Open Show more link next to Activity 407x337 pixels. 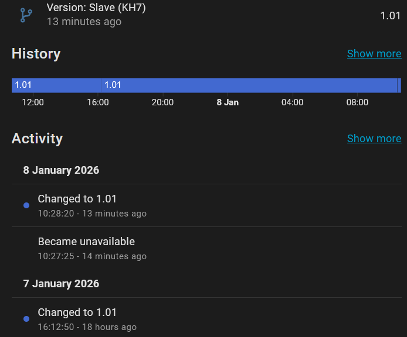point(374,139)
